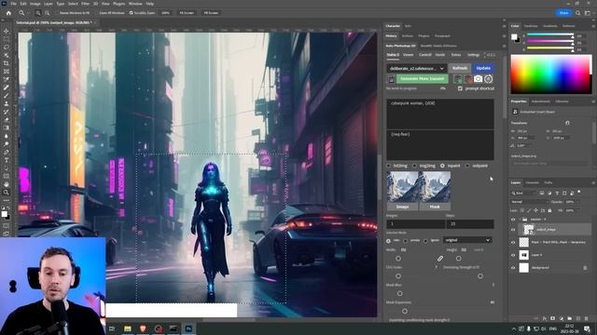Screen dimensions: 597x335
Task: Open the Normal blend mode dropdown
Action: (x=529, y=202)
